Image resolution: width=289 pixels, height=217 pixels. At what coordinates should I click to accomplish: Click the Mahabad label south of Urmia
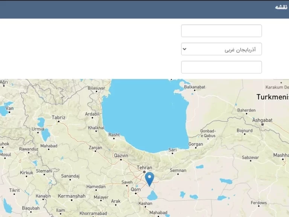pyautogui.click(x=49, y=146)
